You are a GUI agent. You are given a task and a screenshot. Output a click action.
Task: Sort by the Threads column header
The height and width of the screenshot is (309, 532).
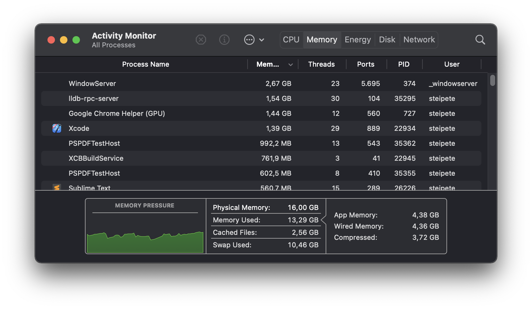(x=321, y=64)
